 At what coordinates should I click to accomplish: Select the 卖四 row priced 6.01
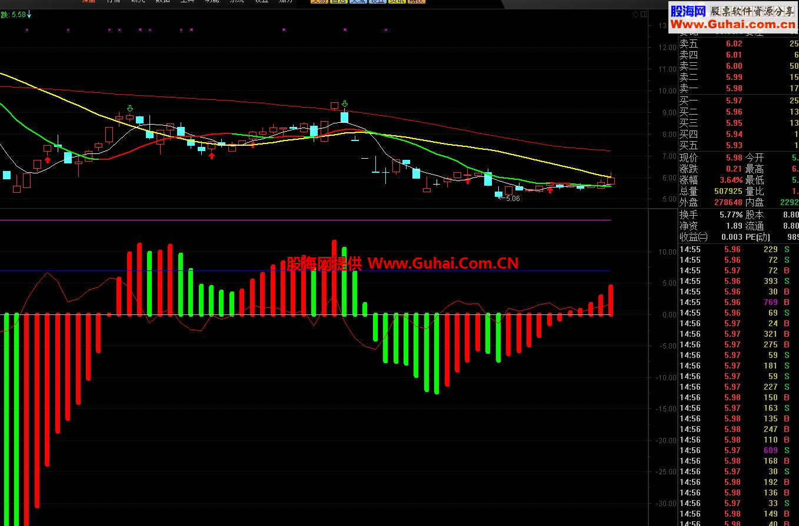739,55
